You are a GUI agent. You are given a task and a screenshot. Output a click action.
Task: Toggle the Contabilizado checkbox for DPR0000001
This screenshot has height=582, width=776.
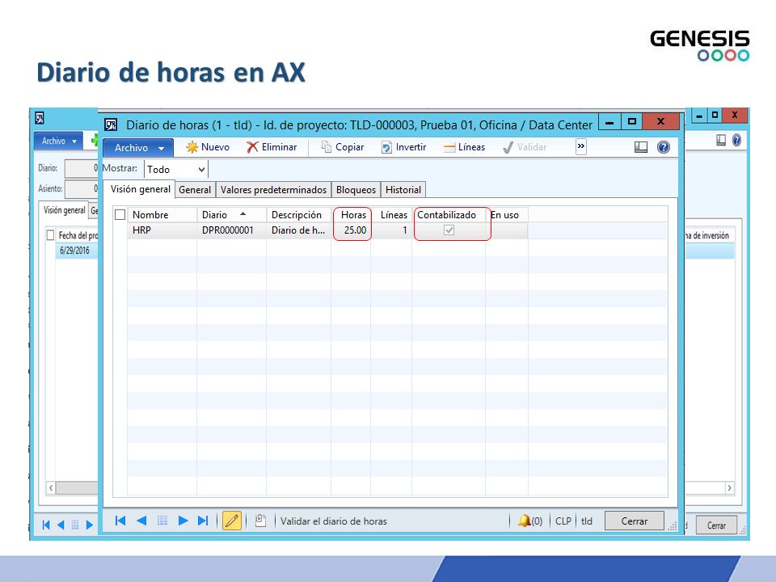(x=449, y=230)
